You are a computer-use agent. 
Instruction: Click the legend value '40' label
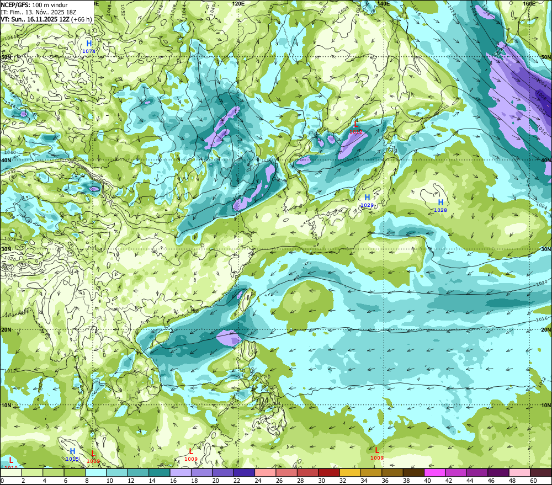(427, 481)
